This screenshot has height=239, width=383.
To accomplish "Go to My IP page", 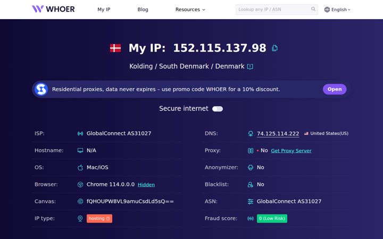I will (104, 10).
